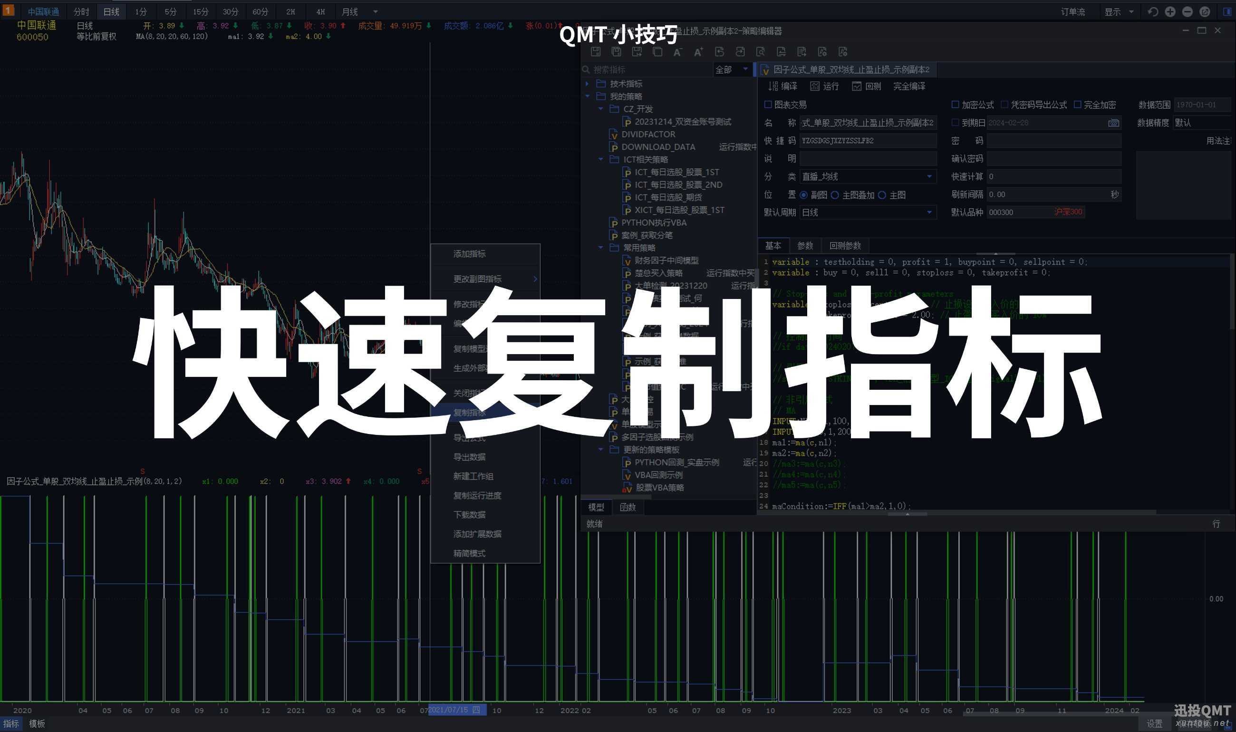Enable the 凭密码导出公式 checkbox
Viewport: 1236px width, 732px height.
(x=1004, y=104)
